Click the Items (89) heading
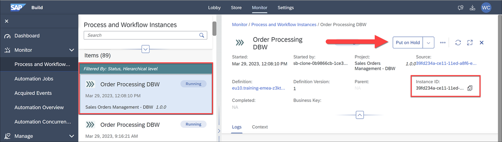The image size is (502, 142). click(x=98, y=55)
